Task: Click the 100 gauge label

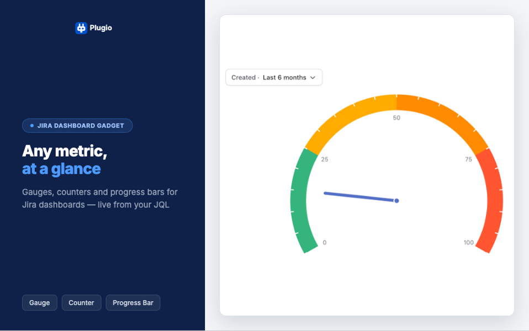Action: point(469,243)
